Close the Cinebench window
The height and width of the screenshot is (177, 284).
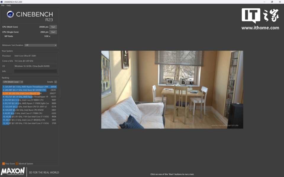[x=280, y=2]
